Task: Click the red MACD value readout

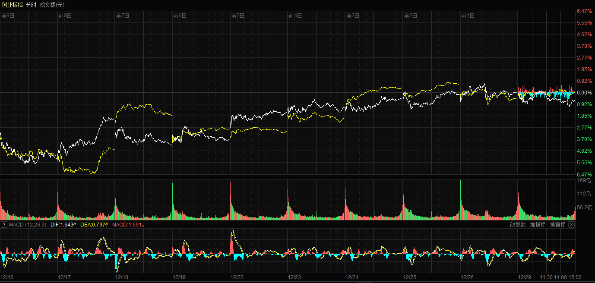Action: (x=128, y=225)
